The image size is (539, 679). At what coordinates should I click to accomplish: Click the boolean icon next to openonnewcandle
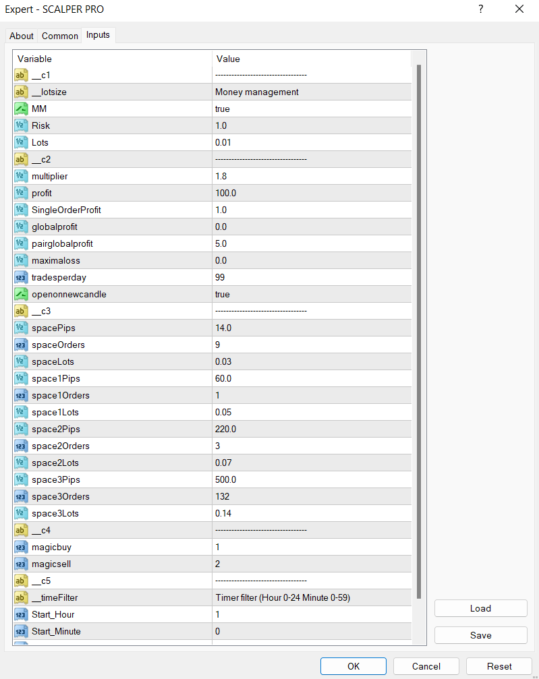pos(21,294)
